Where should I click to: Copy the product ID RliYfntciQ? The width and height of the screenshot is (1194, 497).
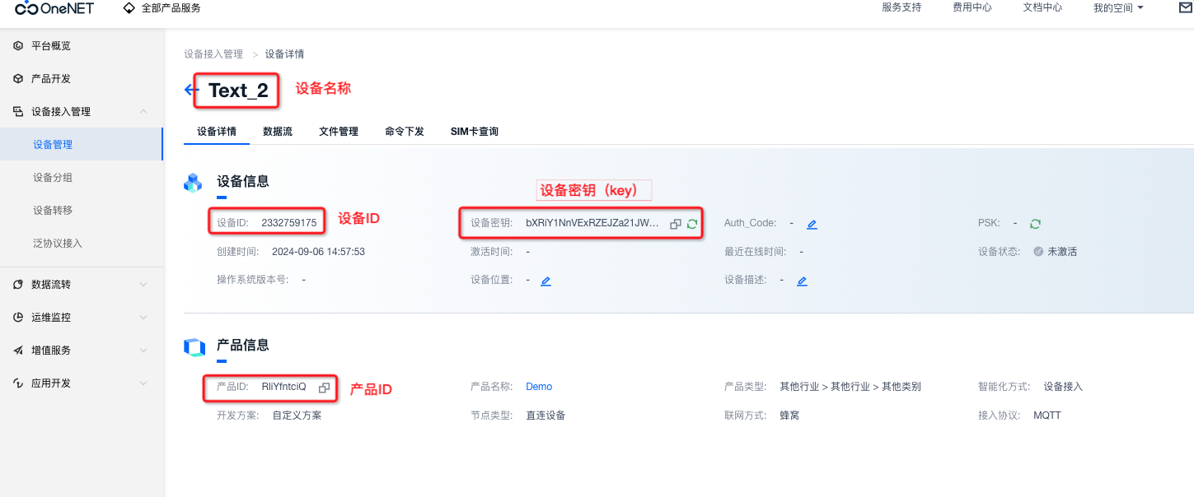pyautogui.click(x=324, y=388)
